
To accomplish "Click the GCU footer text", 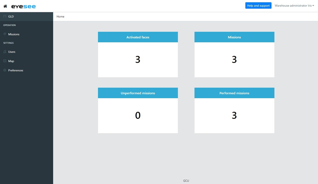I will pyautogui.click(x=186, y=181).
